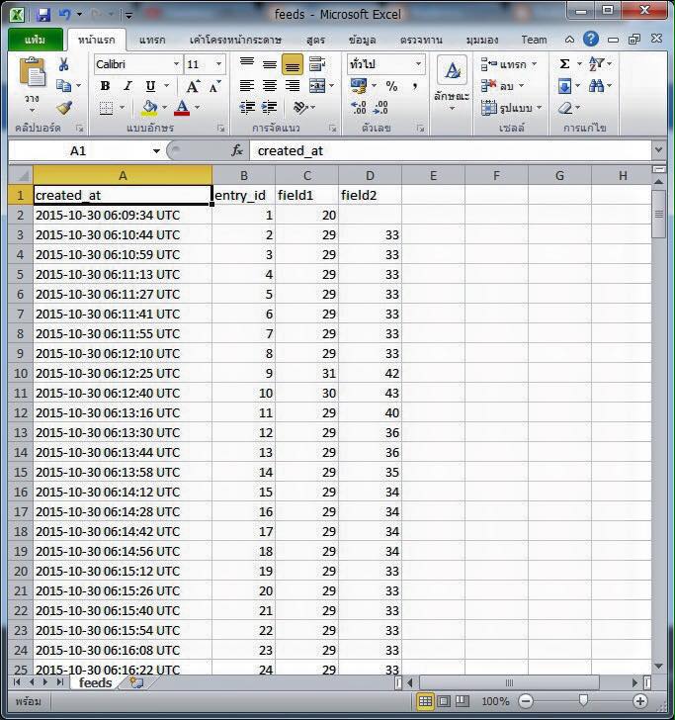This screenshot has height=720, width=675.
Task: Switch to the Formulas tab
Action: pyautogui.click(x=315, y=40)
